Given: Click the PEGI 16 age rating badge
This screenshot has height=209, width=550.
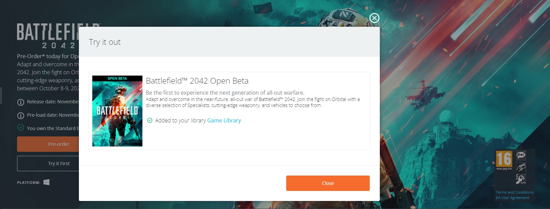Looking at the screenshot, I should pyautogui.click(x=504, y=161).
